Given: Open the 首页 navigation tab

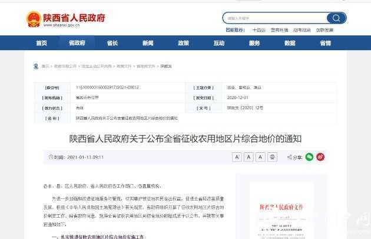Looking at the screenshot, I should point(41,43).
